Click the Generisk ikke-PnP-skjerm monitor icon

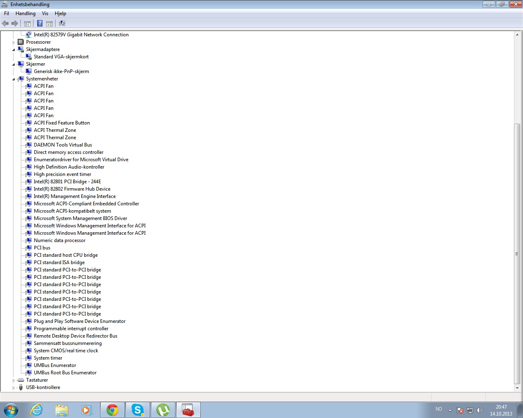coord(29,71)
